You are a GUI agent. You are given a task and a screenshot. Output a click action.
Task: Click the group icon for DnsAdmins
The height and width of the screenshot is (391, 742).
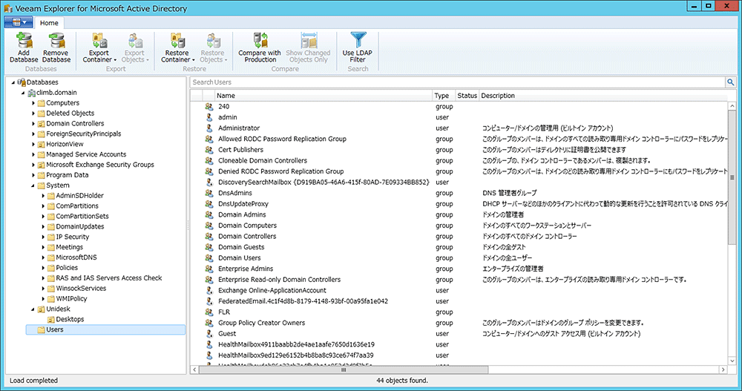tap(209, 193)
